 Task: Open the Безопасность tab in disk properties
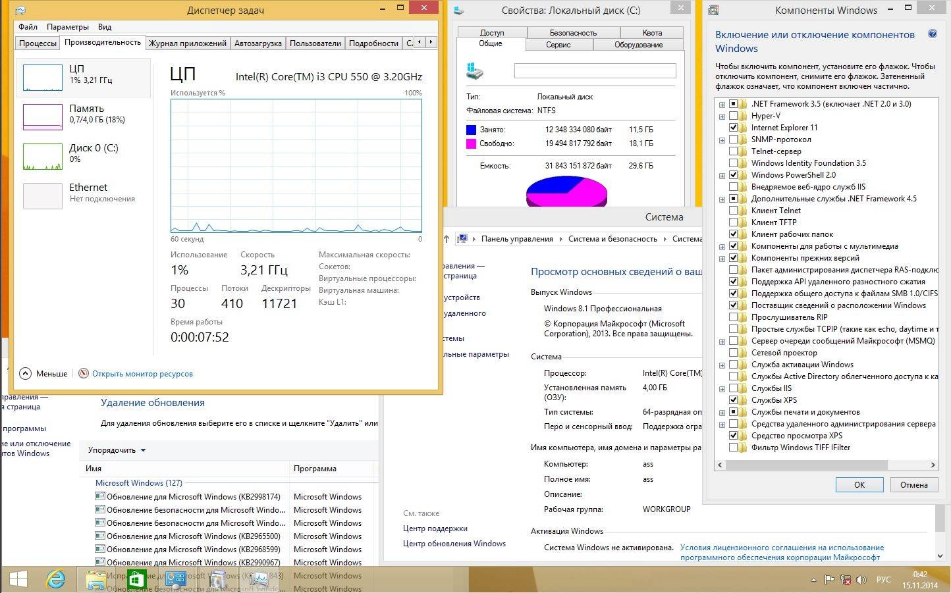tap(573, 32)
